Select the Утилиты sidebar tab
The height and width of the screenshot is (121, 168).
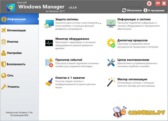coord(13,87)
